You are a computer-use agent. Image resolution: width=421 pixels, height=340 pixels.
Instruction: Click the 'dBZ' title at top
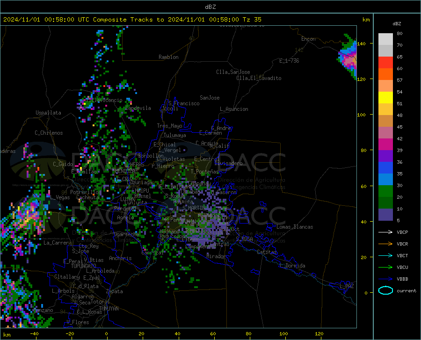pos(210,7)
